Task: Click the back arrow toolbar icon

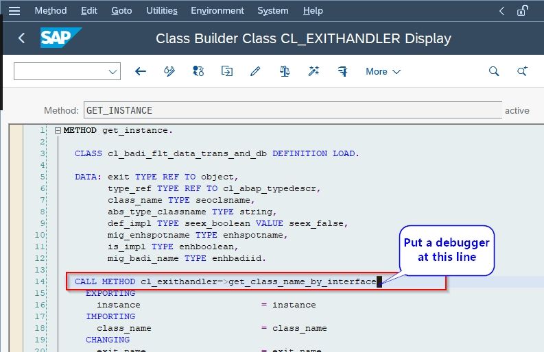Action: (x=141, y=71)
